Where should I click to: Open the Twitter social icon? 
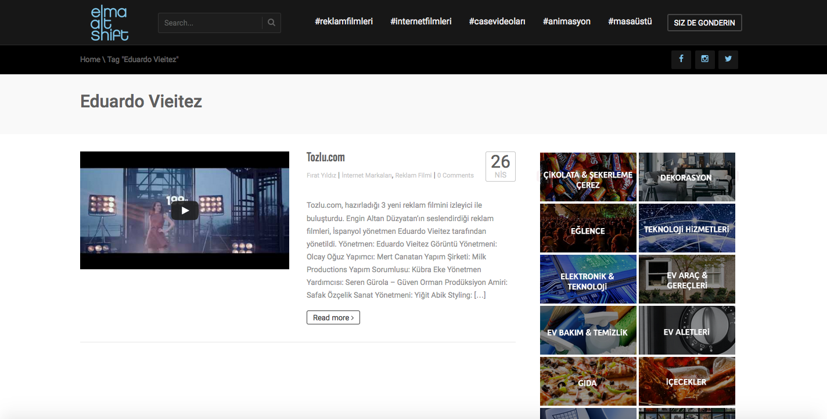click(x=728, y=59)
